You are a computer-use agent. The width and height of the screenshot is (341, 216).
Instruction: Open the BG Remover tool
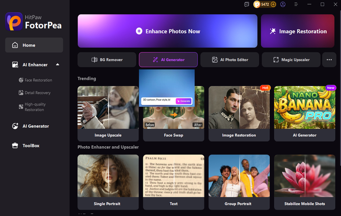point(107,60)
